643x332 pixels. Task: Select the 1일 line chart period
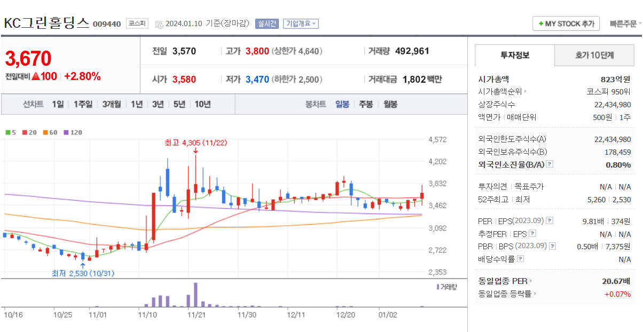tap(58, 104)
